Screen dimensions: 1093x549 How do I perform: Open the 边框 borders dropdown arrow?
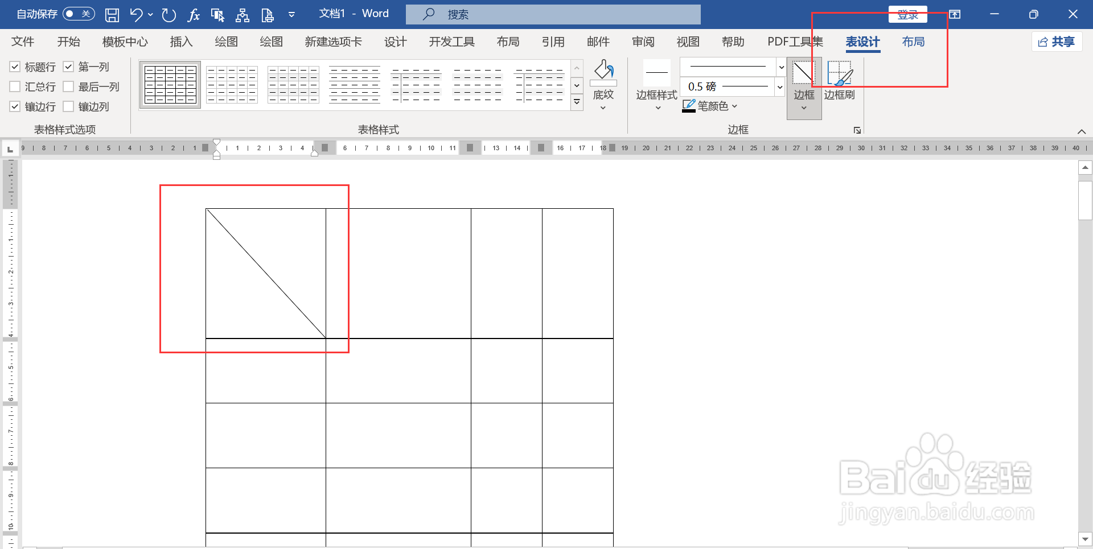[804, 108]
